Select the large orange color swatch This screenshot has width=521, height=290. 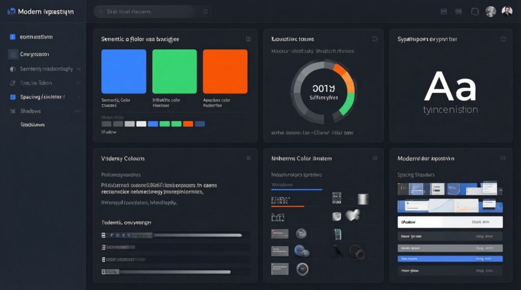coord(225,71)
